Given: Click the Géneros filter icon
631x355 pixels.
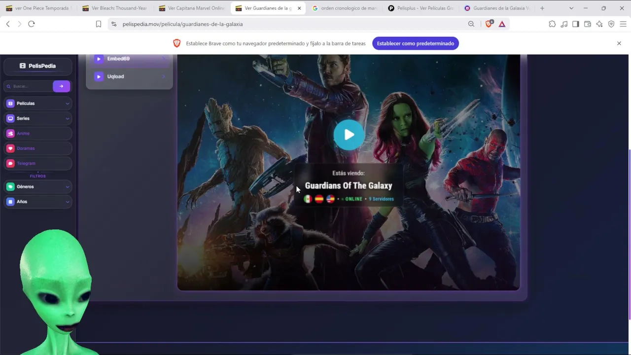Looking at the screenshot, I should click(x=10, y=187).
